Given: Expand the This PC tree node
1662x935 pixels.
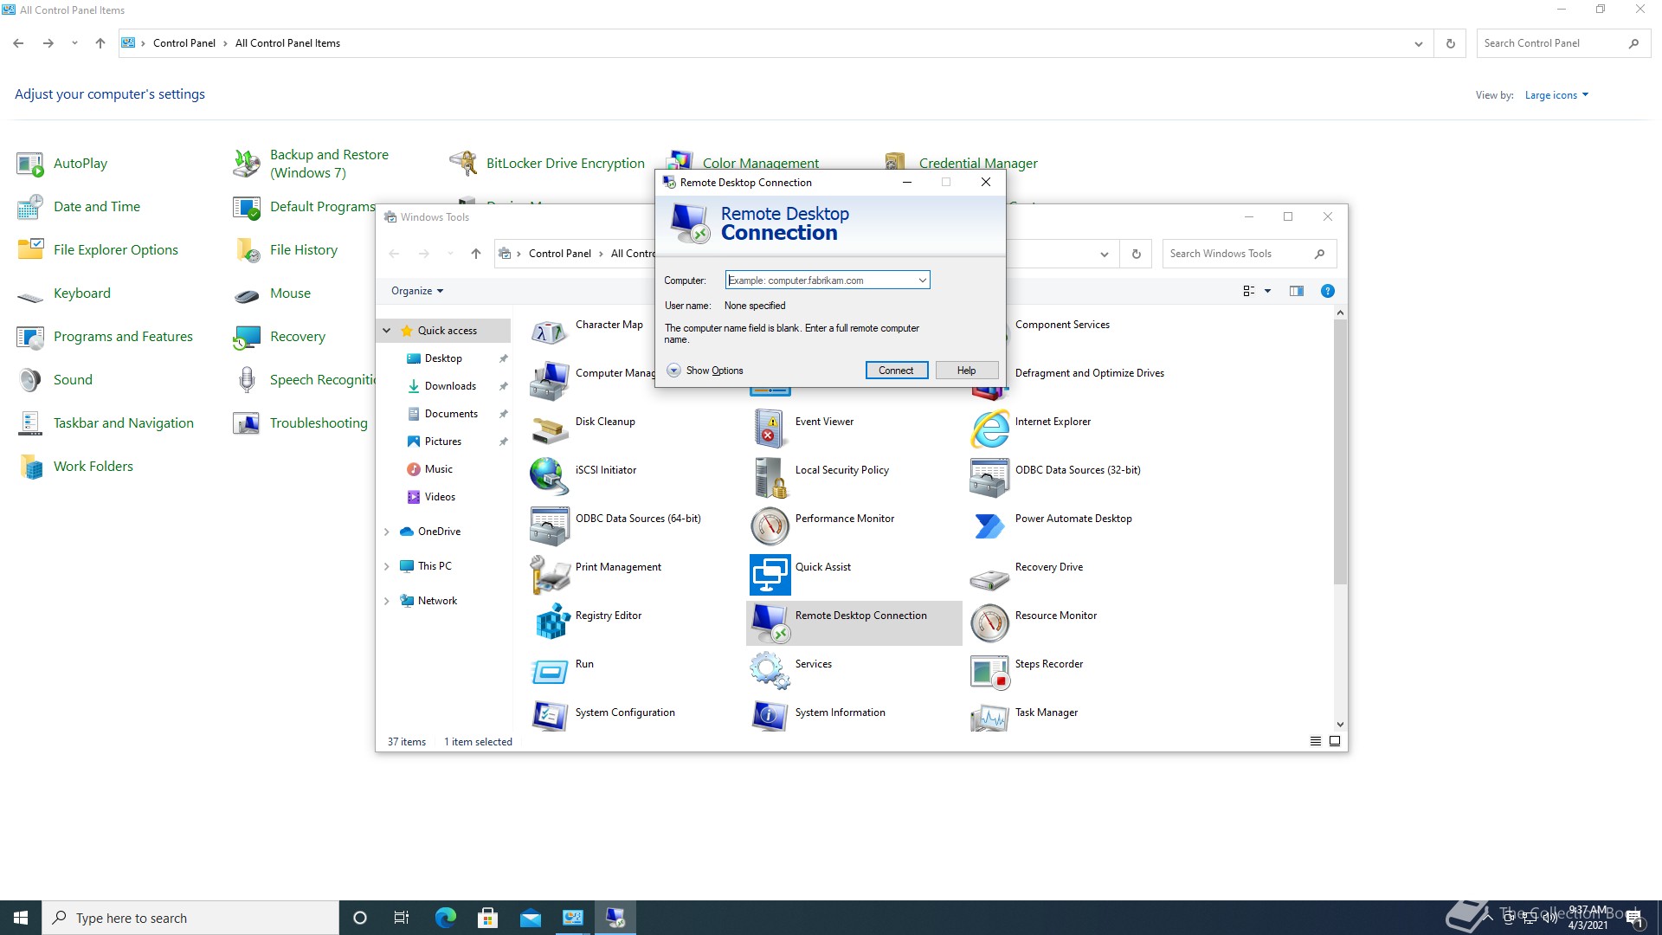Looking at the screenshot, I should 387,566.
